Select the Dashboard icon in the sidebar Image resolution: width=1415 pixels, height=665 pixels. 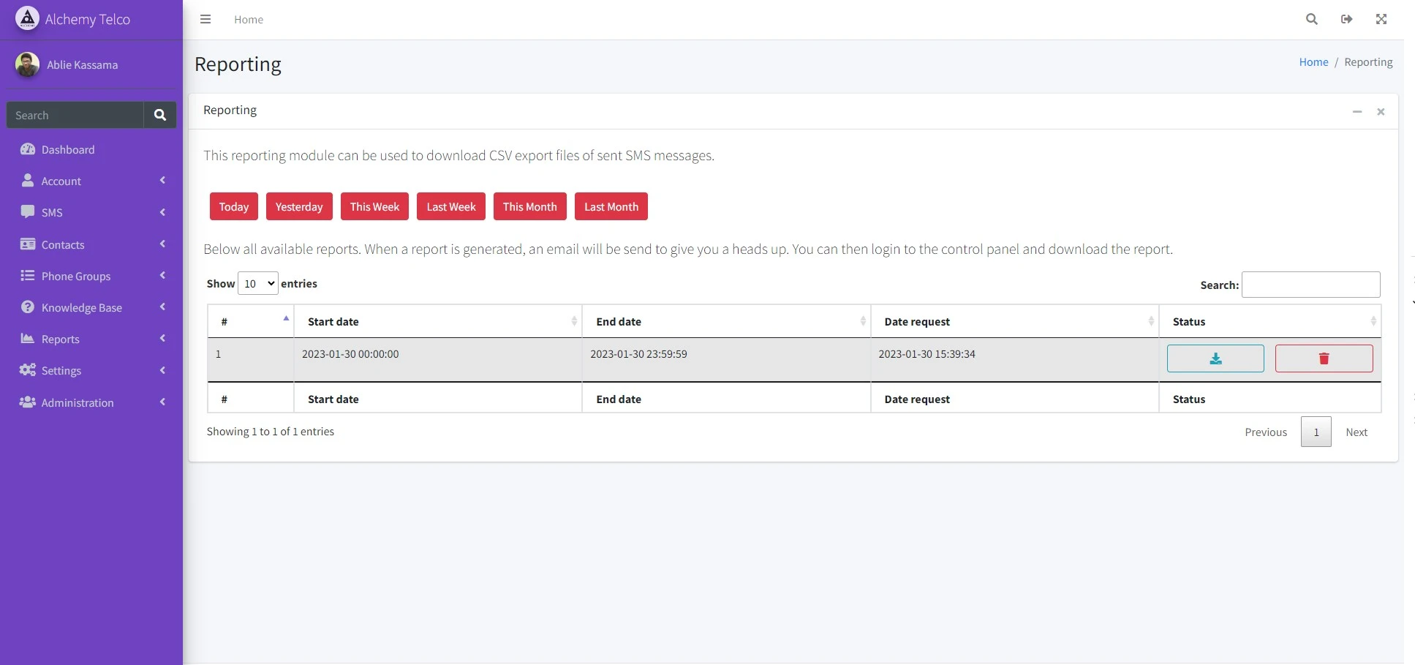point(28,149)
